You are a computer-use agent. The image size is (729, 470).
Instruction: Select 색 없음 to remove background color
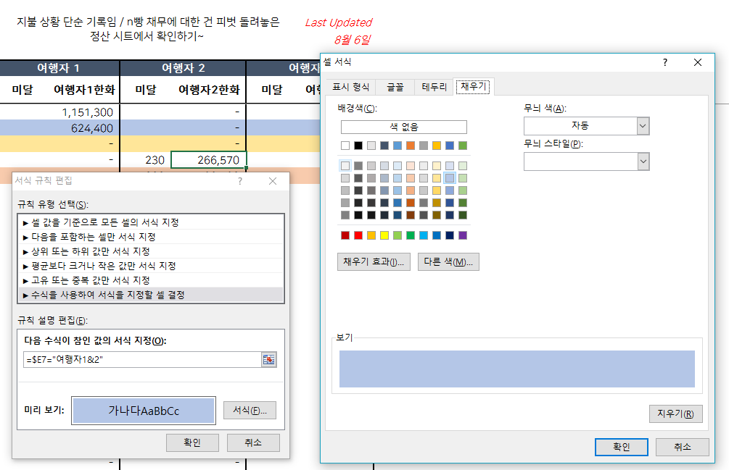pyautogui.click(x=403, y=127)
